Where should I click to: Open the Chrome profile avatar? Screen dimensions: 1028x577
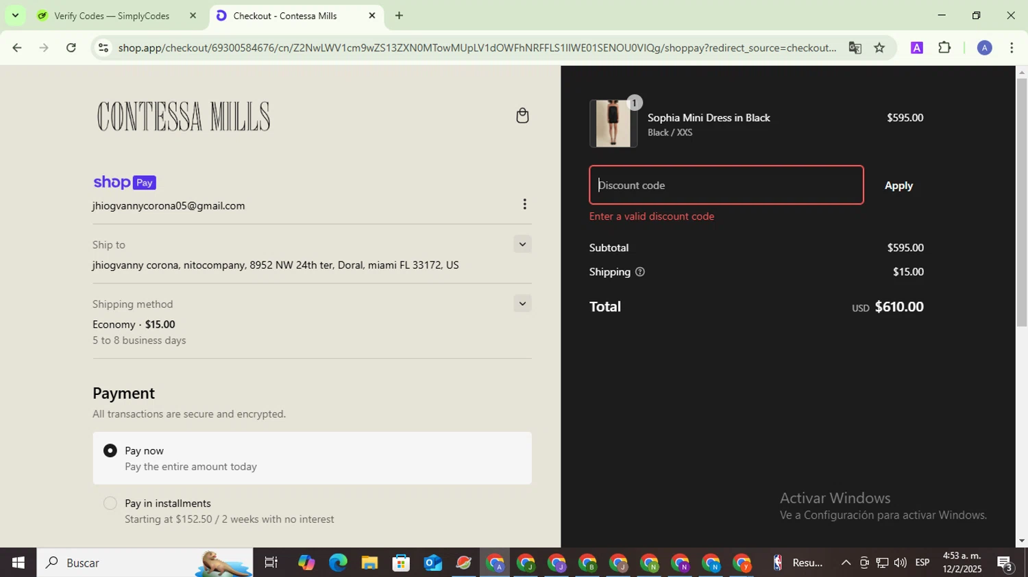984,48
